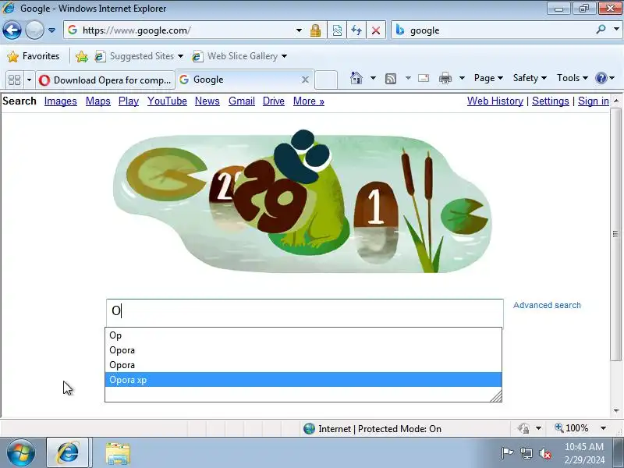Click the network tray icon
624x468 pixels.
pyautogui.click(x=526, y=453)
